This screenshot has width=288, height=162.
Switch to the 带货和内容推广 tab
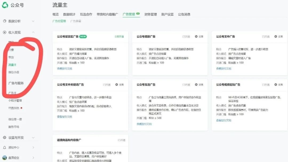tap(107, 14)
